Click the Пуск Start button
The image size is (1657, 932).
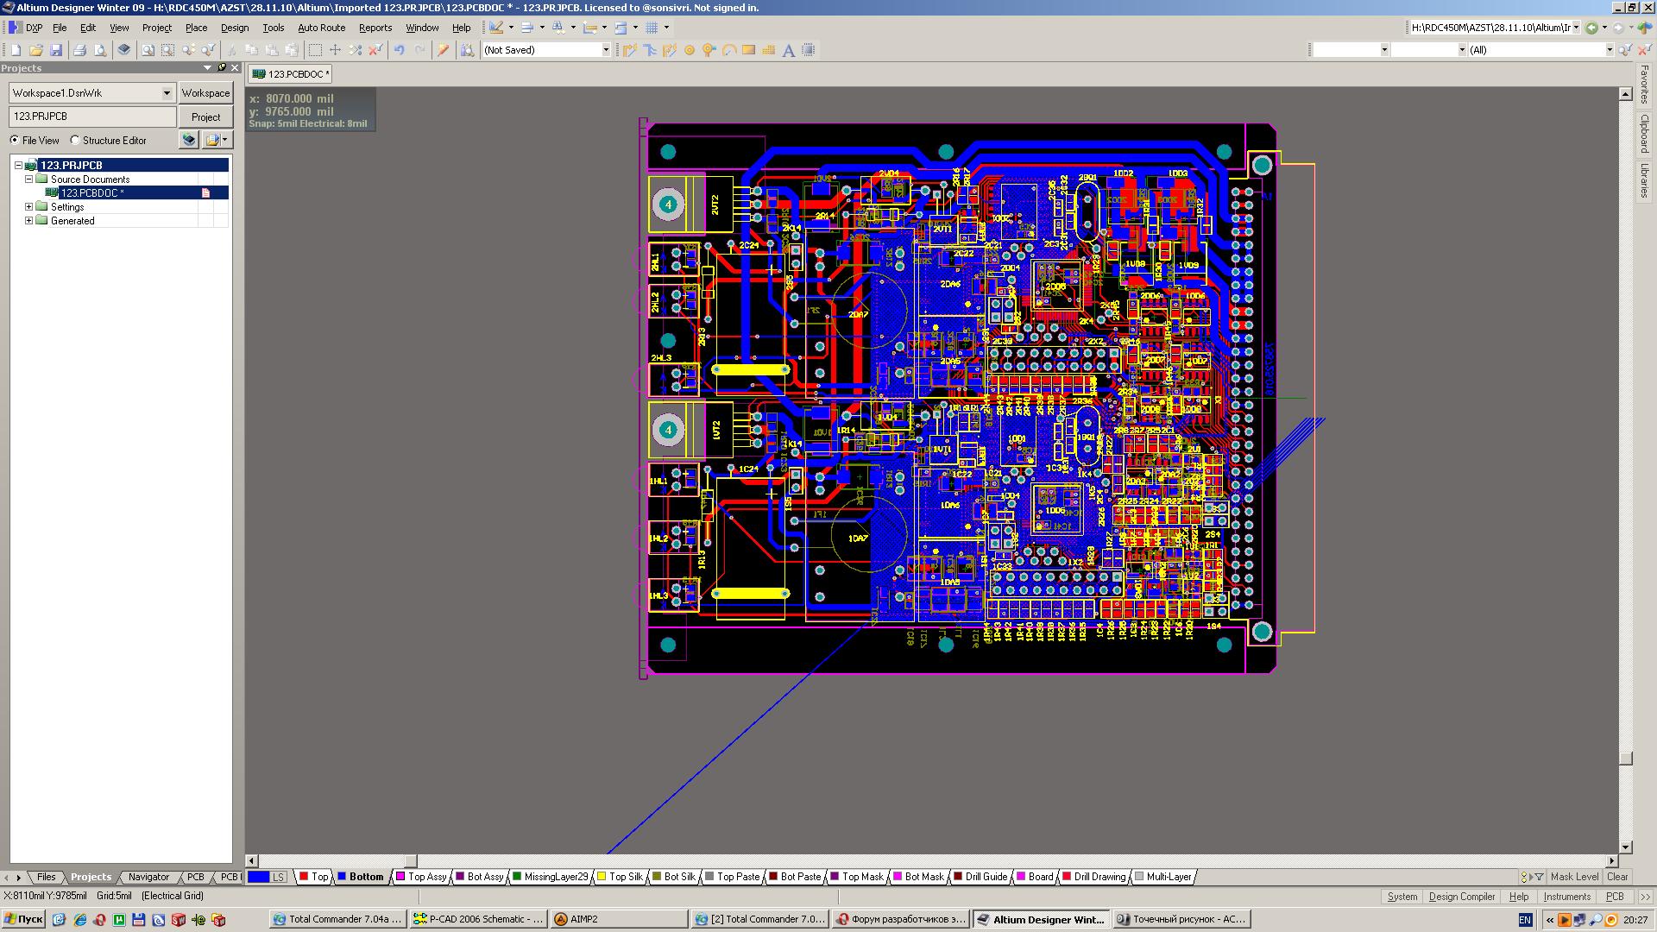point(23,919)
